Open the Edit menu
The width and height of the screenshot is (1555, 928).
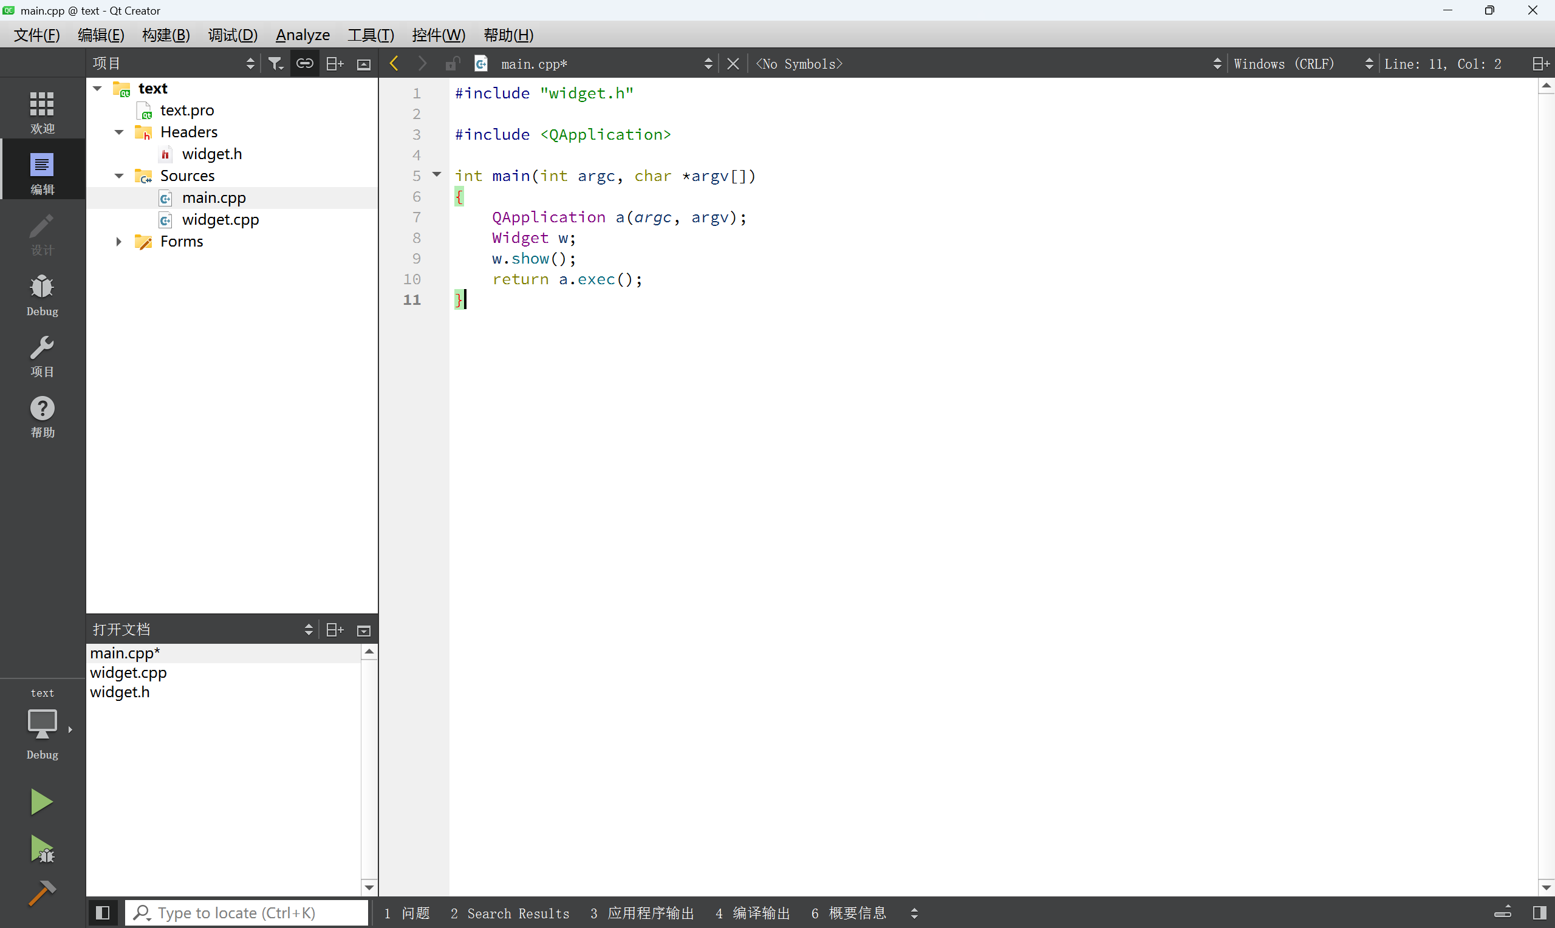[x=101, y=35]
